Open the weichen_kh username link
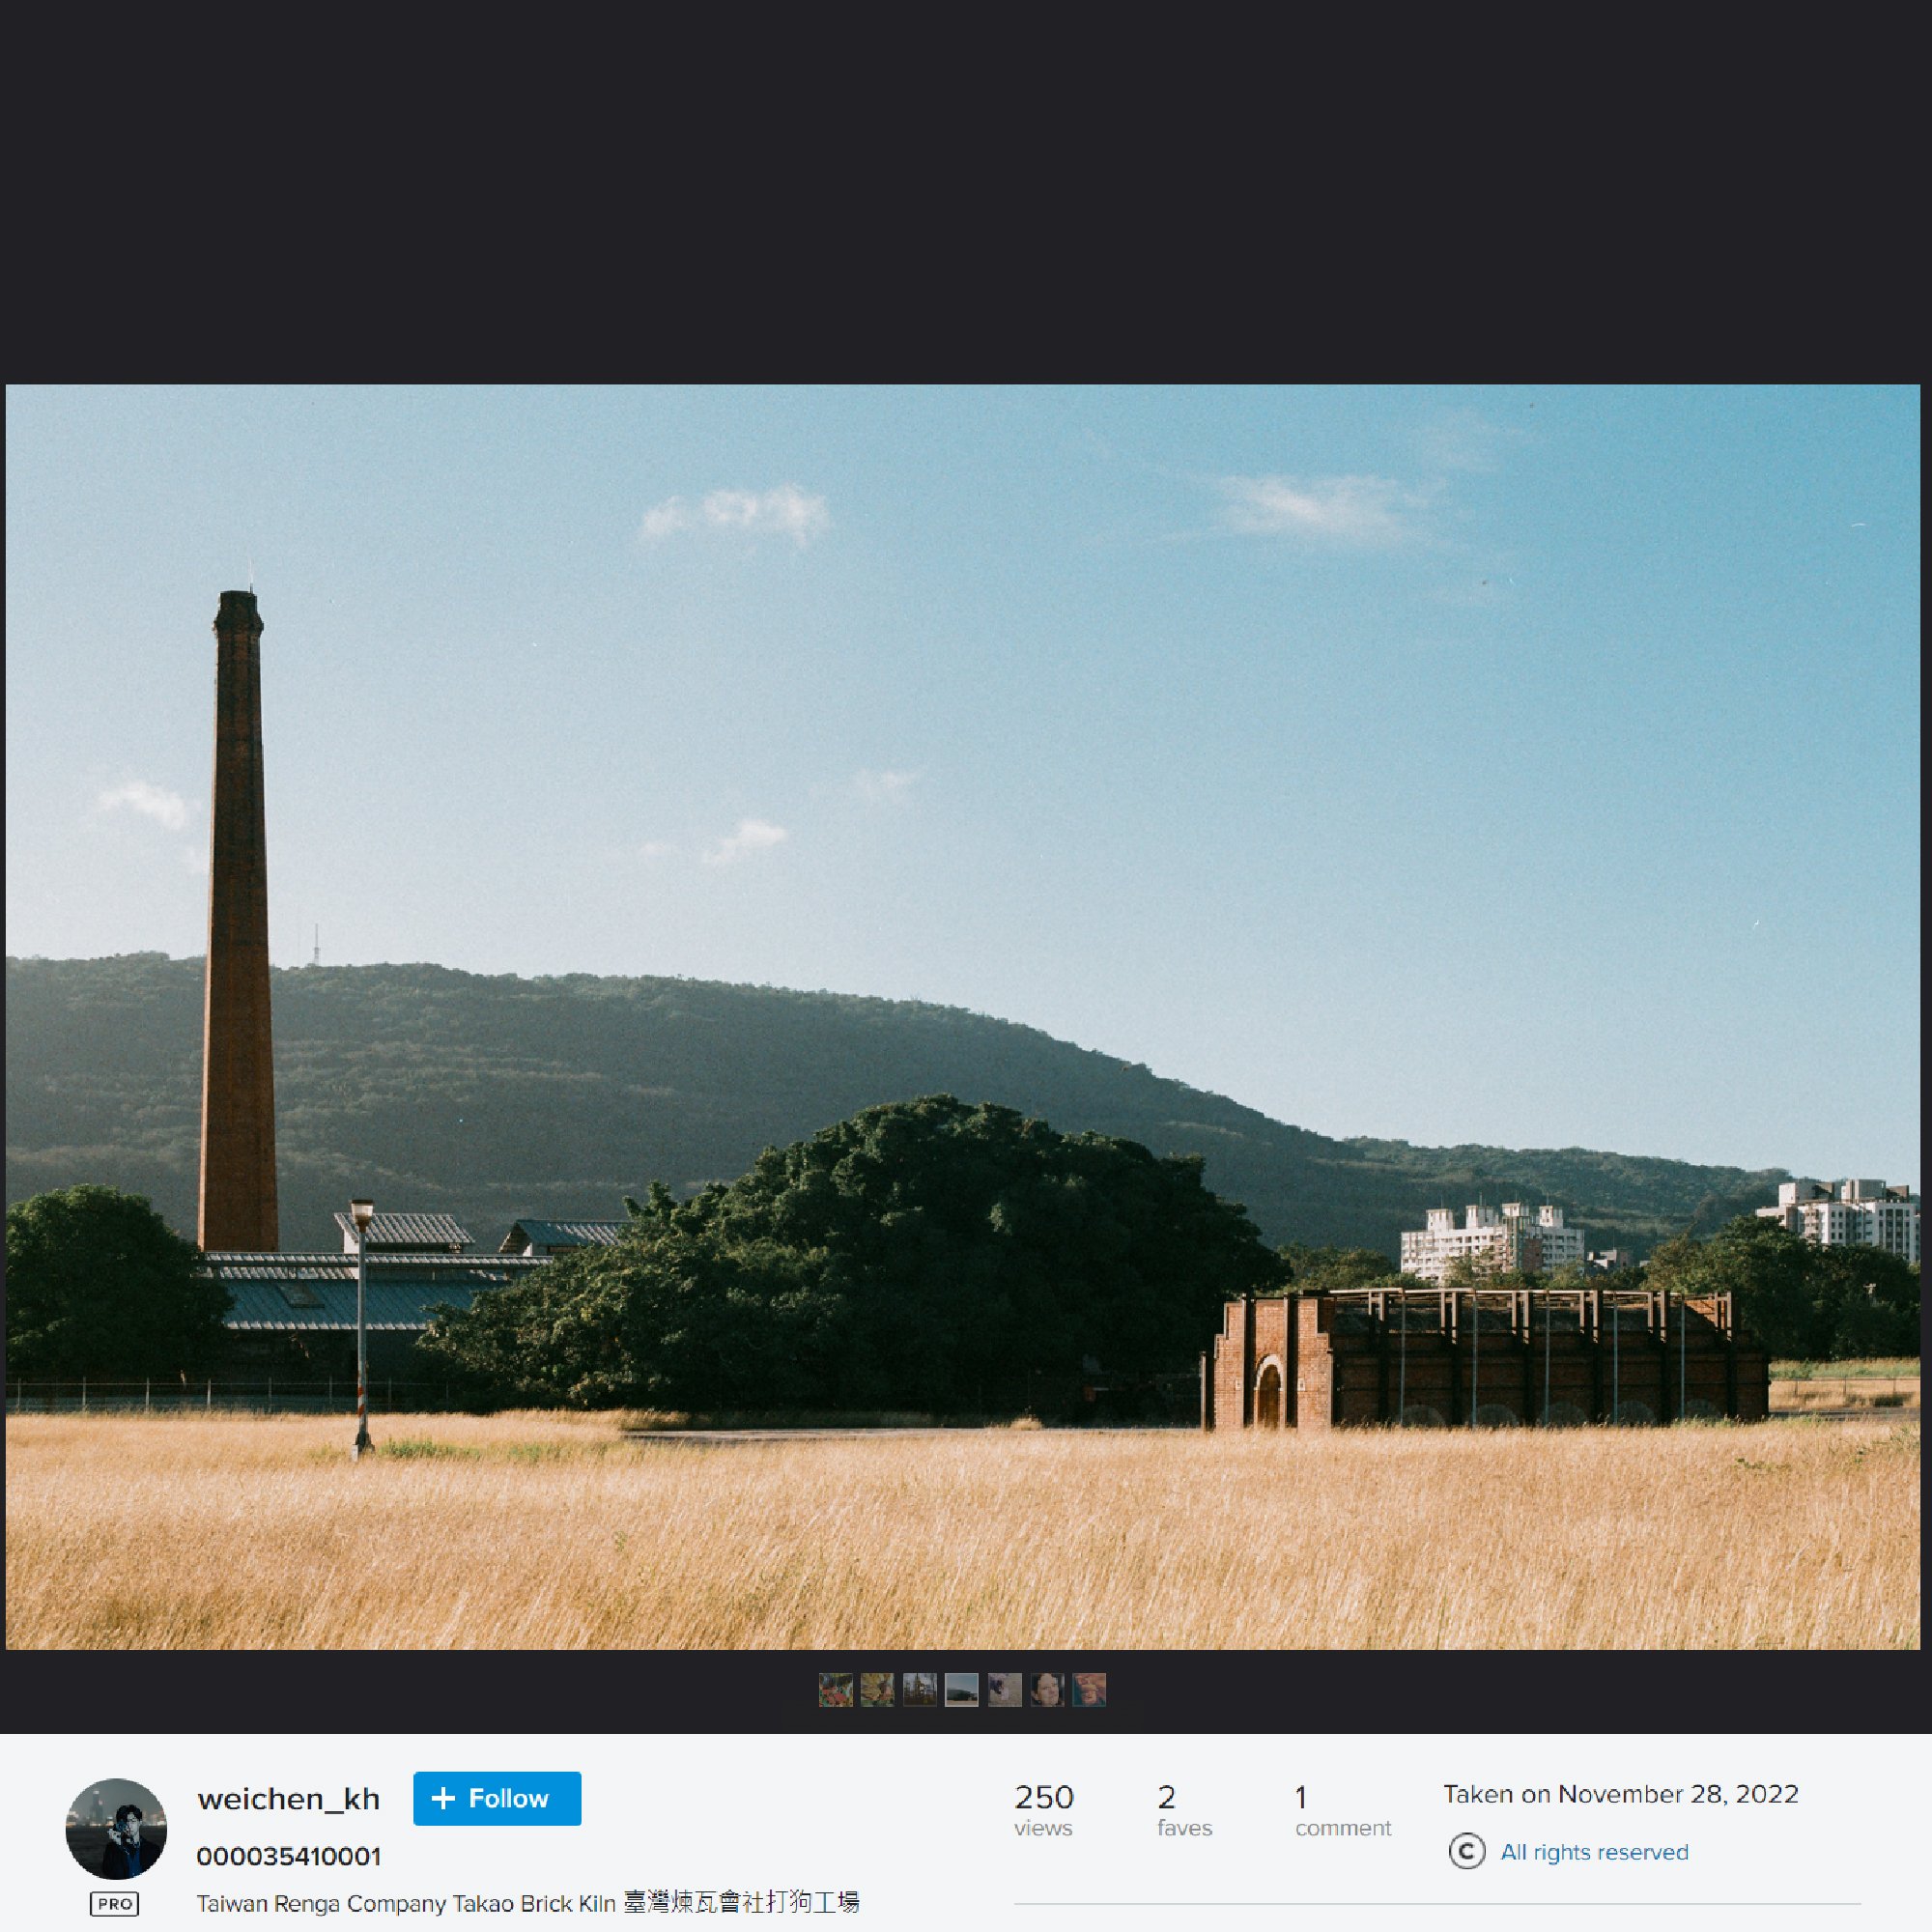Screen dimensions: 1932x1932 (289, 1799)
